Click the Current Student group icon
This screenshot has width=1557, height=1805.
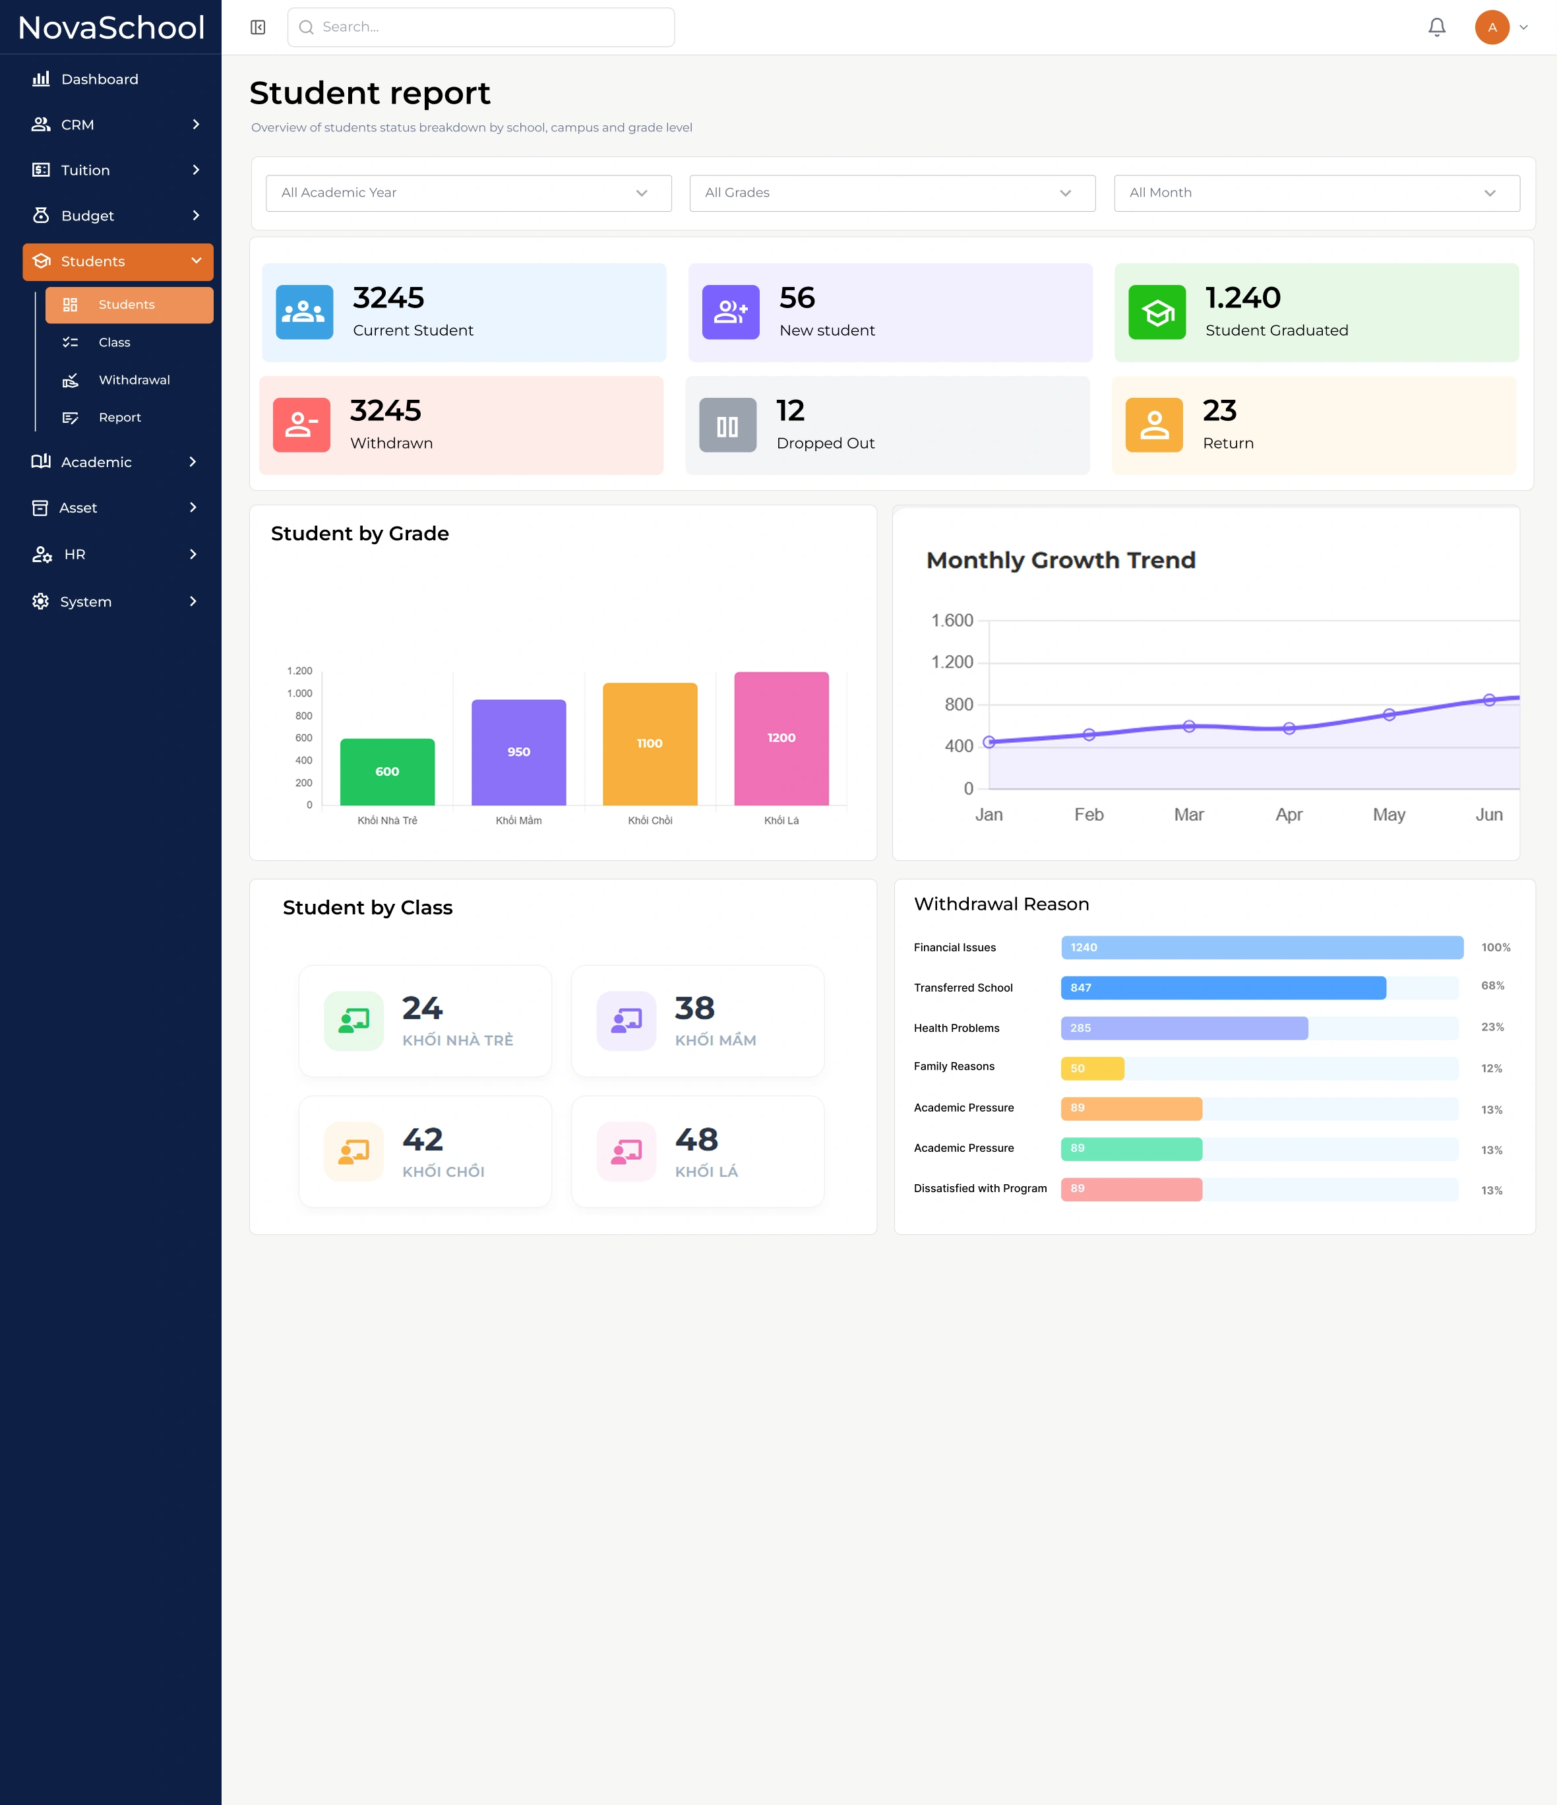[x=304, y=312]
